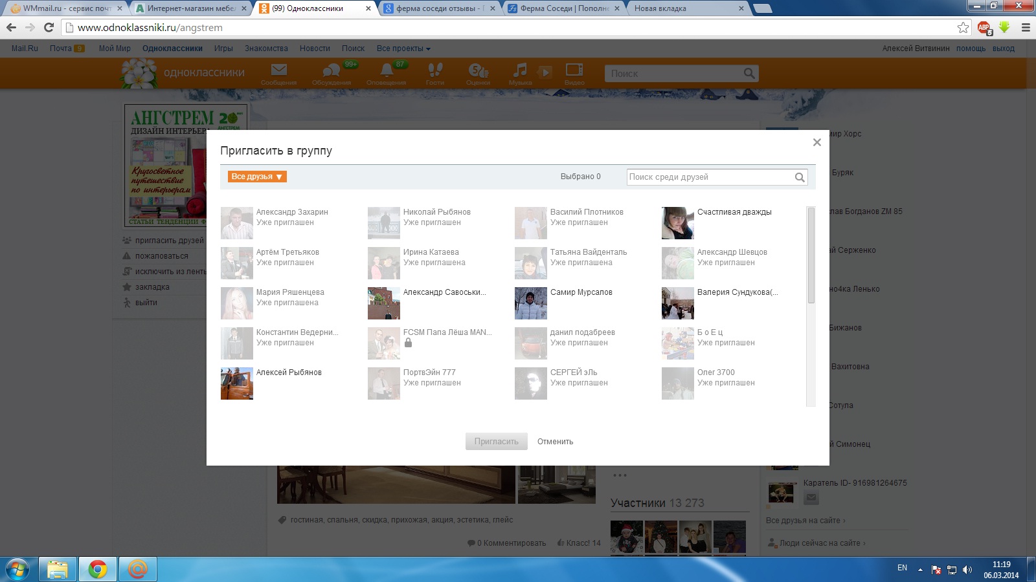Open the Chrome menu icon
The width and height of the screenshot is (1036, 582).
pos(1026,27)
